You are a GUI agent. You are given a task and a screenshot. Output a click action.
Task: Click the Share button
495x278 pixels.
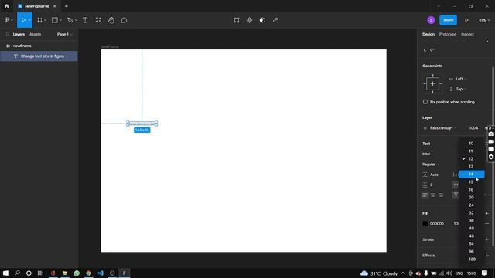pos(449,20)
